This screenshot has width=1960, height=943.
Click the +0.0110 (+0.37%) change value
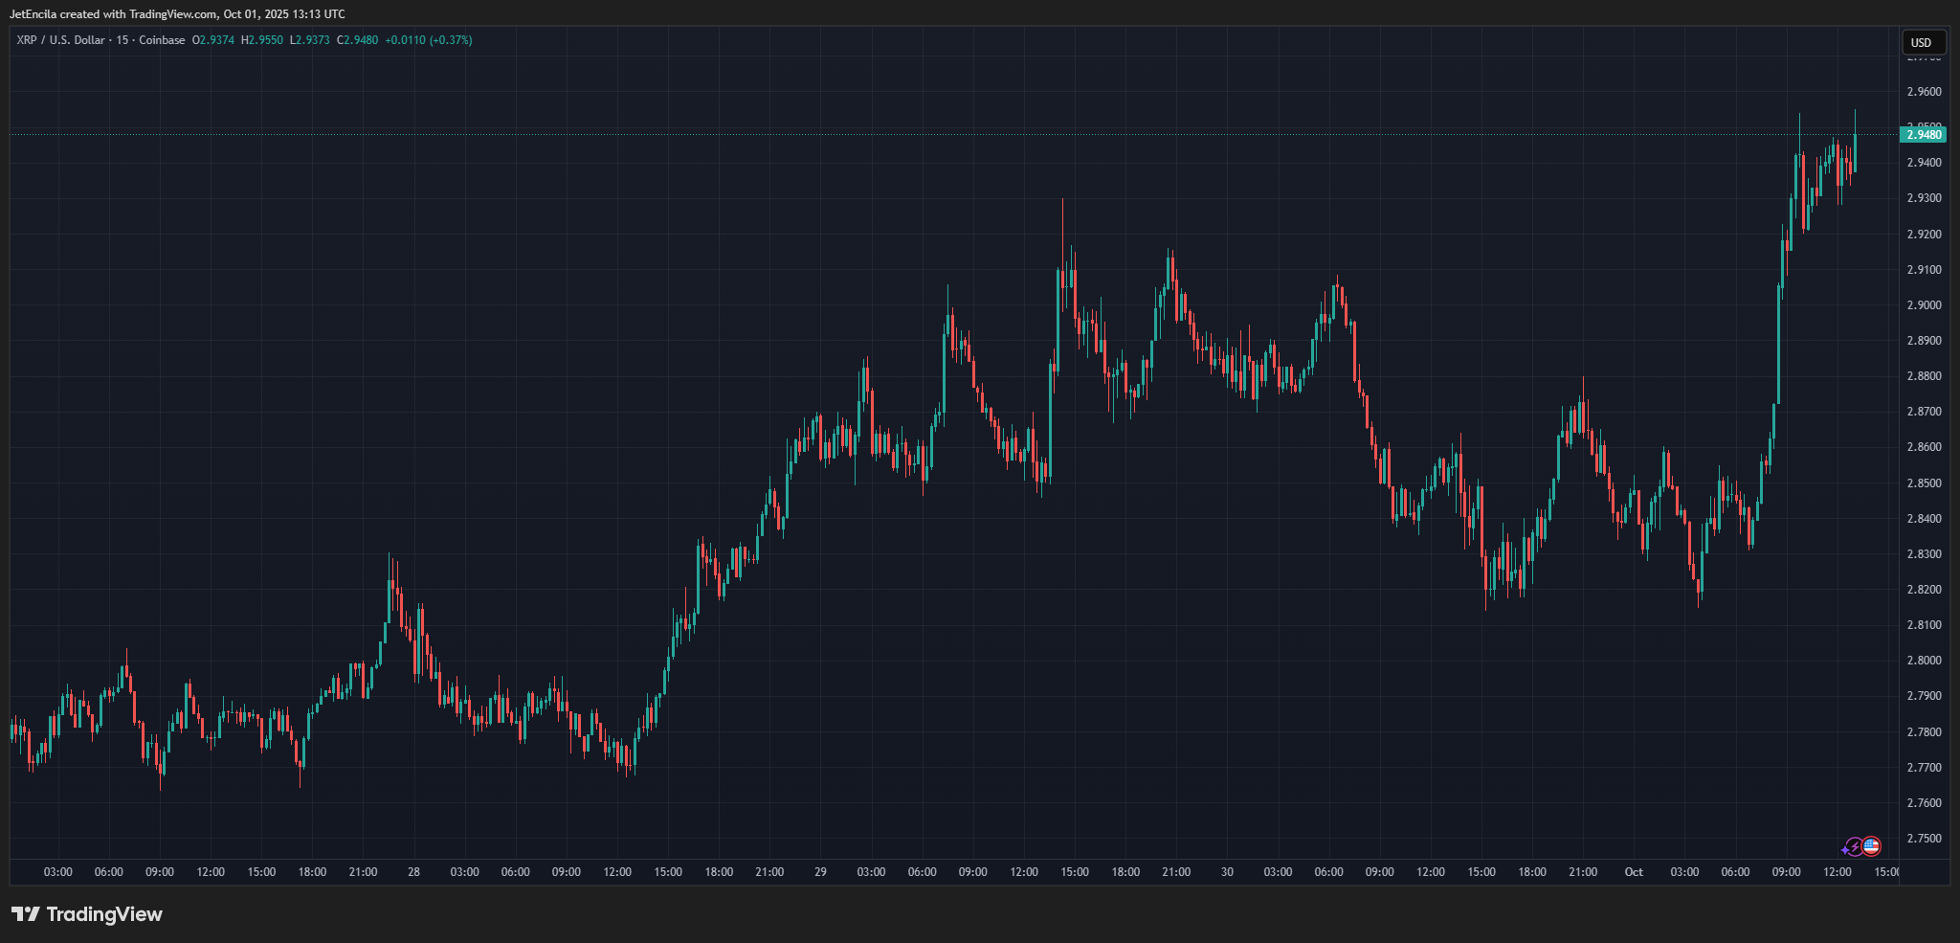(x=428, y=40)
